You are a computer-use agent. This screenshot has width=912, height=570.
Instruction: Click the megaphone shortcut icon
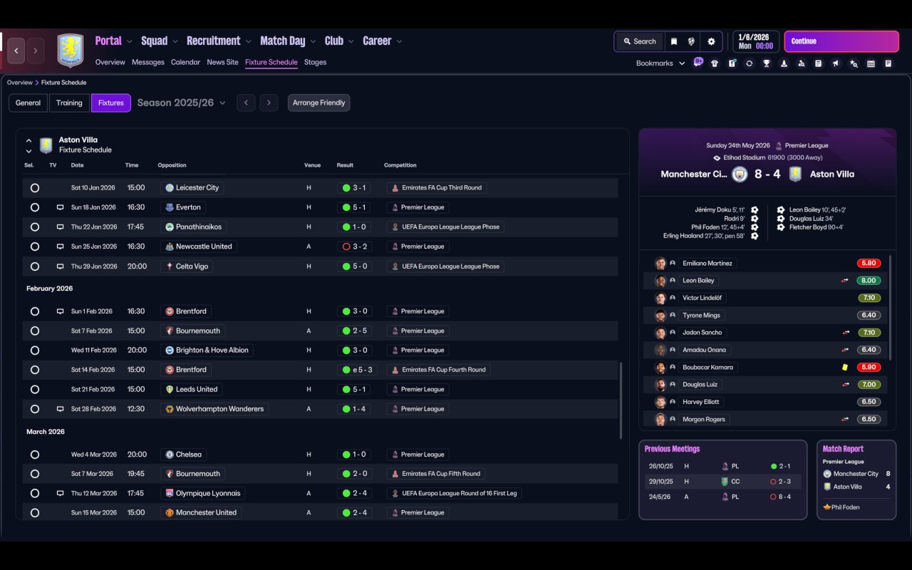836,63
